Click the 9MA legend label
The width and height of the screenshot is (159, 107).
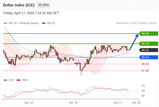(x=25, y=80)
